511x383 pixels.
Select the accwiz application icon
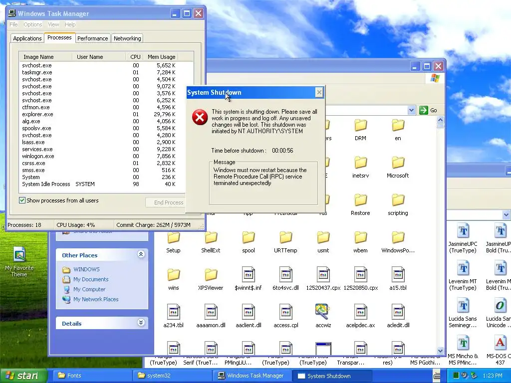point(323,316)
